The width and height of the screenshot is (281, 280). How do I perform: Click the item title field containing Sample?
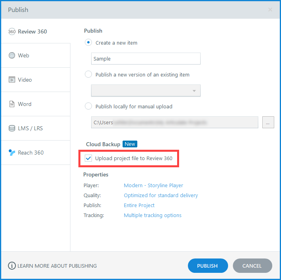(146, 59)
